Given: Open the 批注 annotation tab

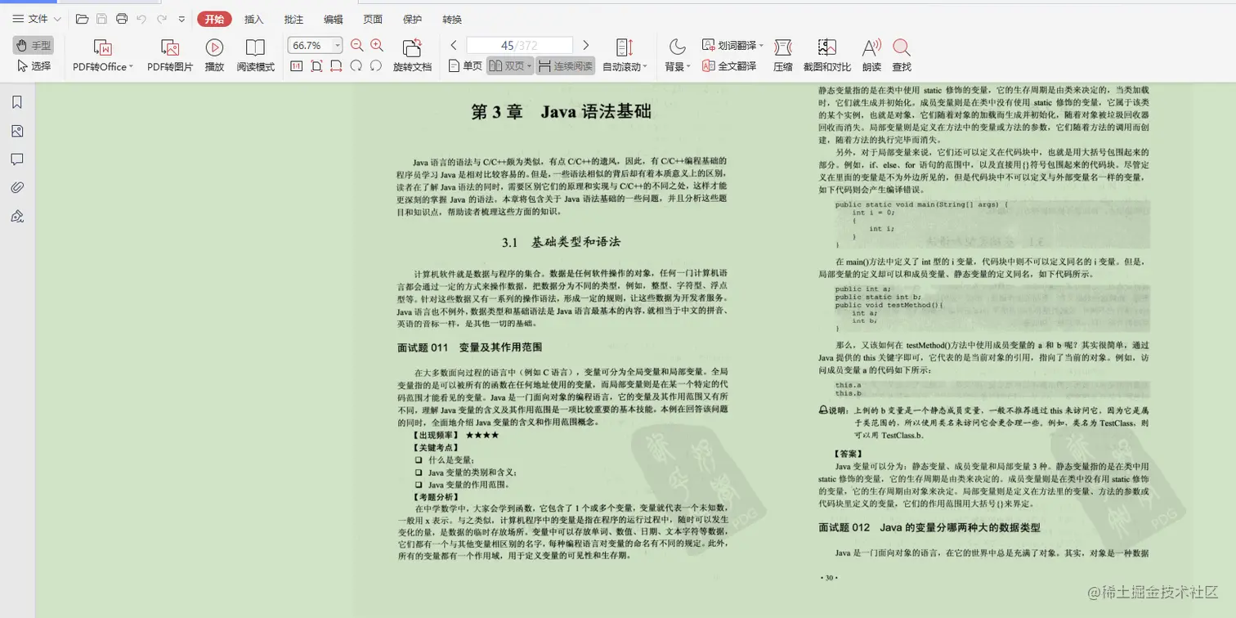Looking at the screenshot, I should point(293,18).
